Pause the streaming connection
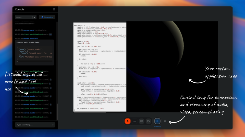Viewport: 245px width, 137px height. 157,121
